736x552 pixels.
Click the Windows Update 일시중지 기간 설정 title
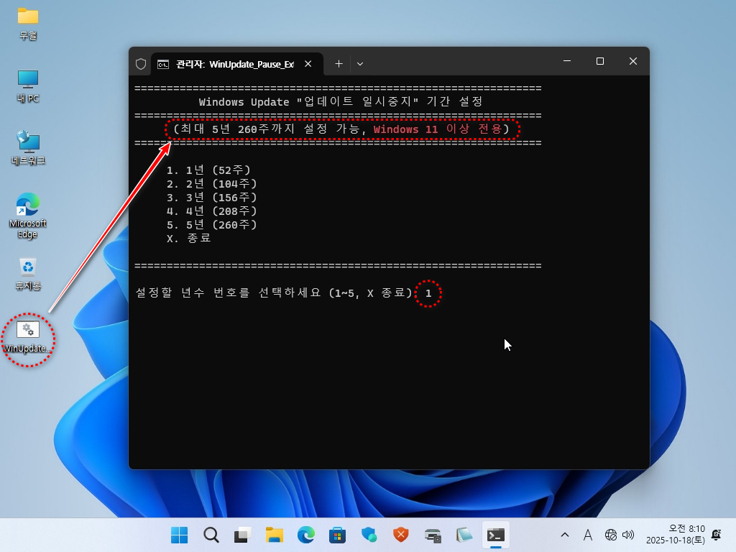tap(341, 102)
